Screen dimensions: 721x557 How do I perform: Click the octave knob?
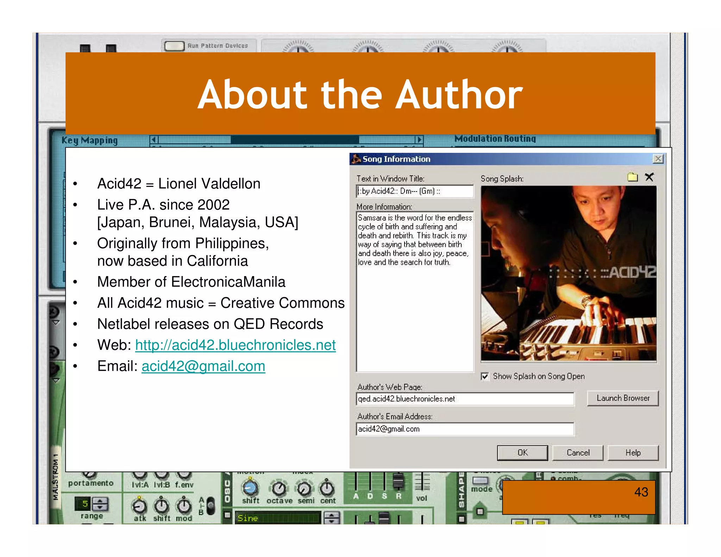tap(279, 488)
